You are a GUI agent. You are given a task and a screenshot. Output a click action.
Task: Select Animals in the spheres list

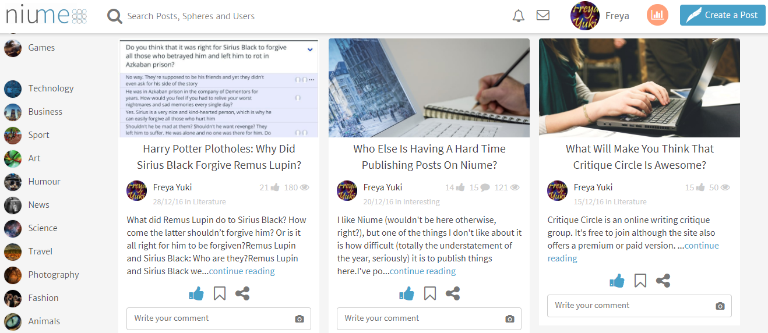click(x=44, y=321)
